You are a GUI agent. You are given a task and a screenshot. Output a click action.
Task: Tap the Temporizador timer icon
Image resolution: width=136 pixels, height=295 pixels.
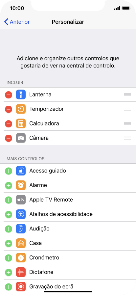tap(21, 109)
